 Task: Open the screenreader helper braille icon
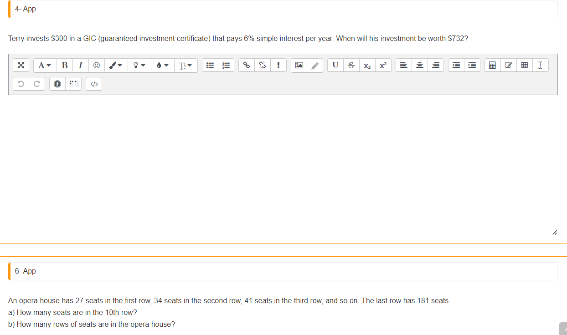coord(73,84)
